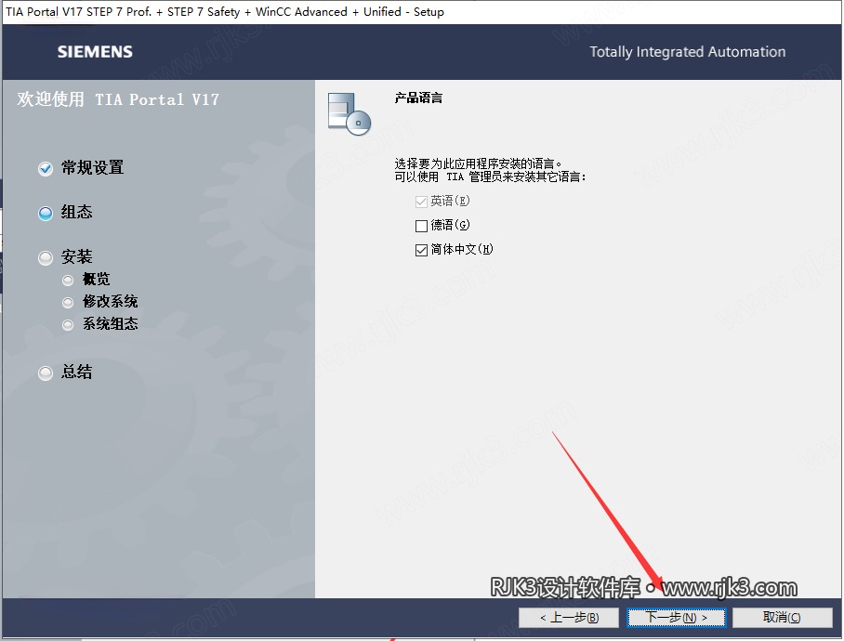Click the Totally Integrated Automation text
This screenshot has height=641, width=844.
tap(687, 52)
